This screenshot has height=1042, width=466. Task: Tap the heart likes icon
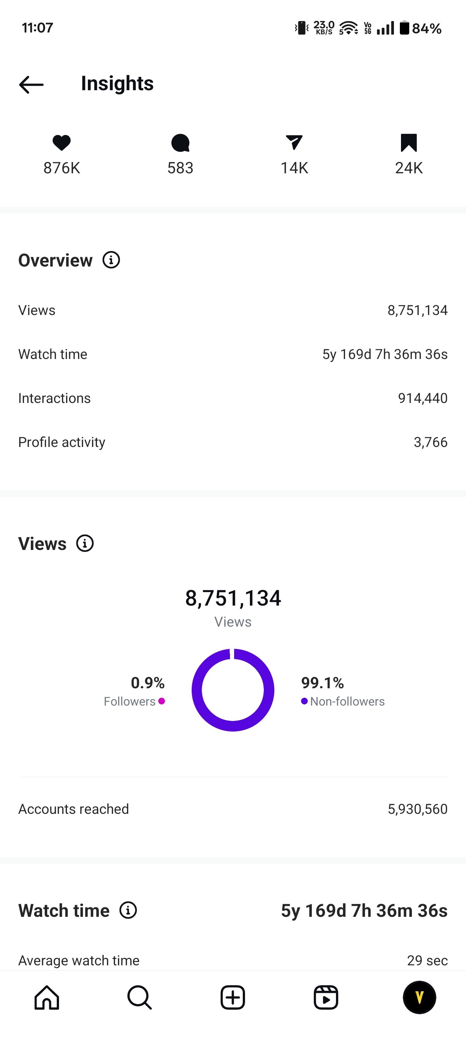(x=62, y=143)
